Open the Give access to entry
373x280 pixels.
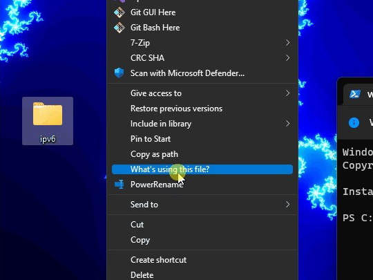[202, 93]
